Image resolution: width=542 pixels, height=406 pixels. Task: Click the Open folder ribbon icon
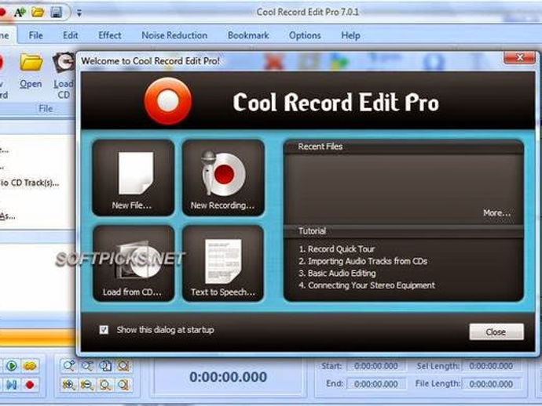(31, 63)
